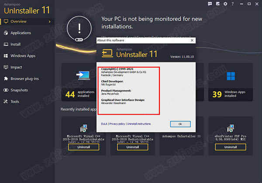Open help question mark icon
Screen dimensions: 262x183
(x=232, y=4)
